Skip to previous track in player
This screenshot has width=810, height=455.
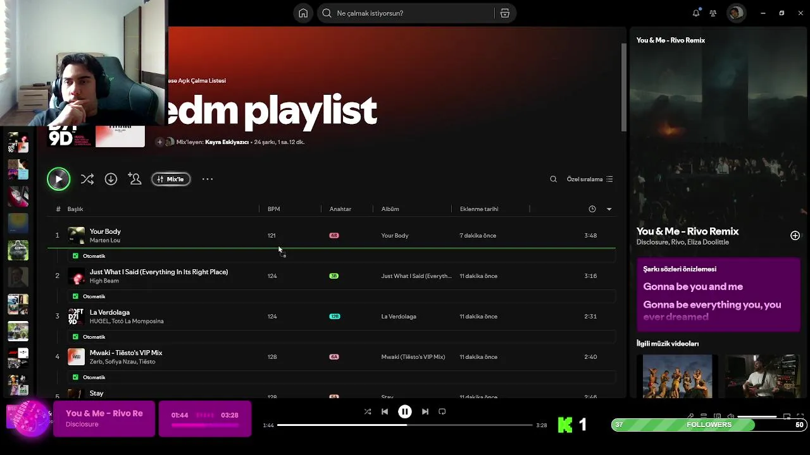[x=385, y=412]
